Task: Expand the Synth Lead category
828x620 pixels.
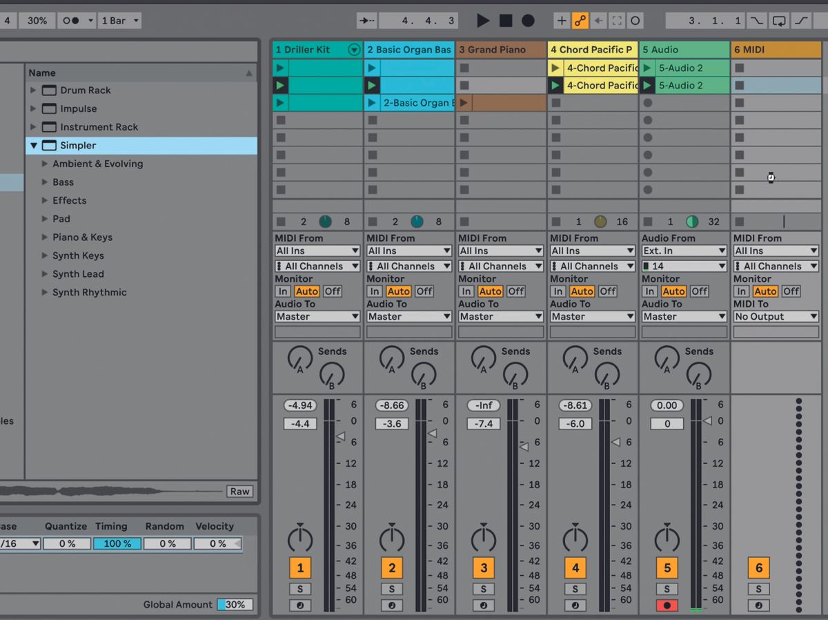Action: point(45,274)
